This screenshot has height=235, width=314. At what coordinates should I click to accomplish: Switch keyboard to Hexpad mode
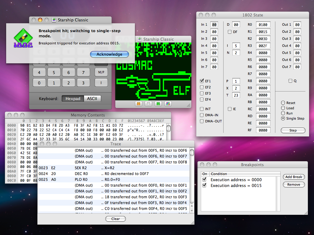(73, 99)
